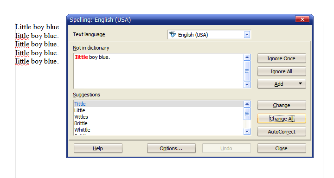Select the suggestion 'Whittle'
The width and height of the screenshot is (334, 178).
coord(159,130)
